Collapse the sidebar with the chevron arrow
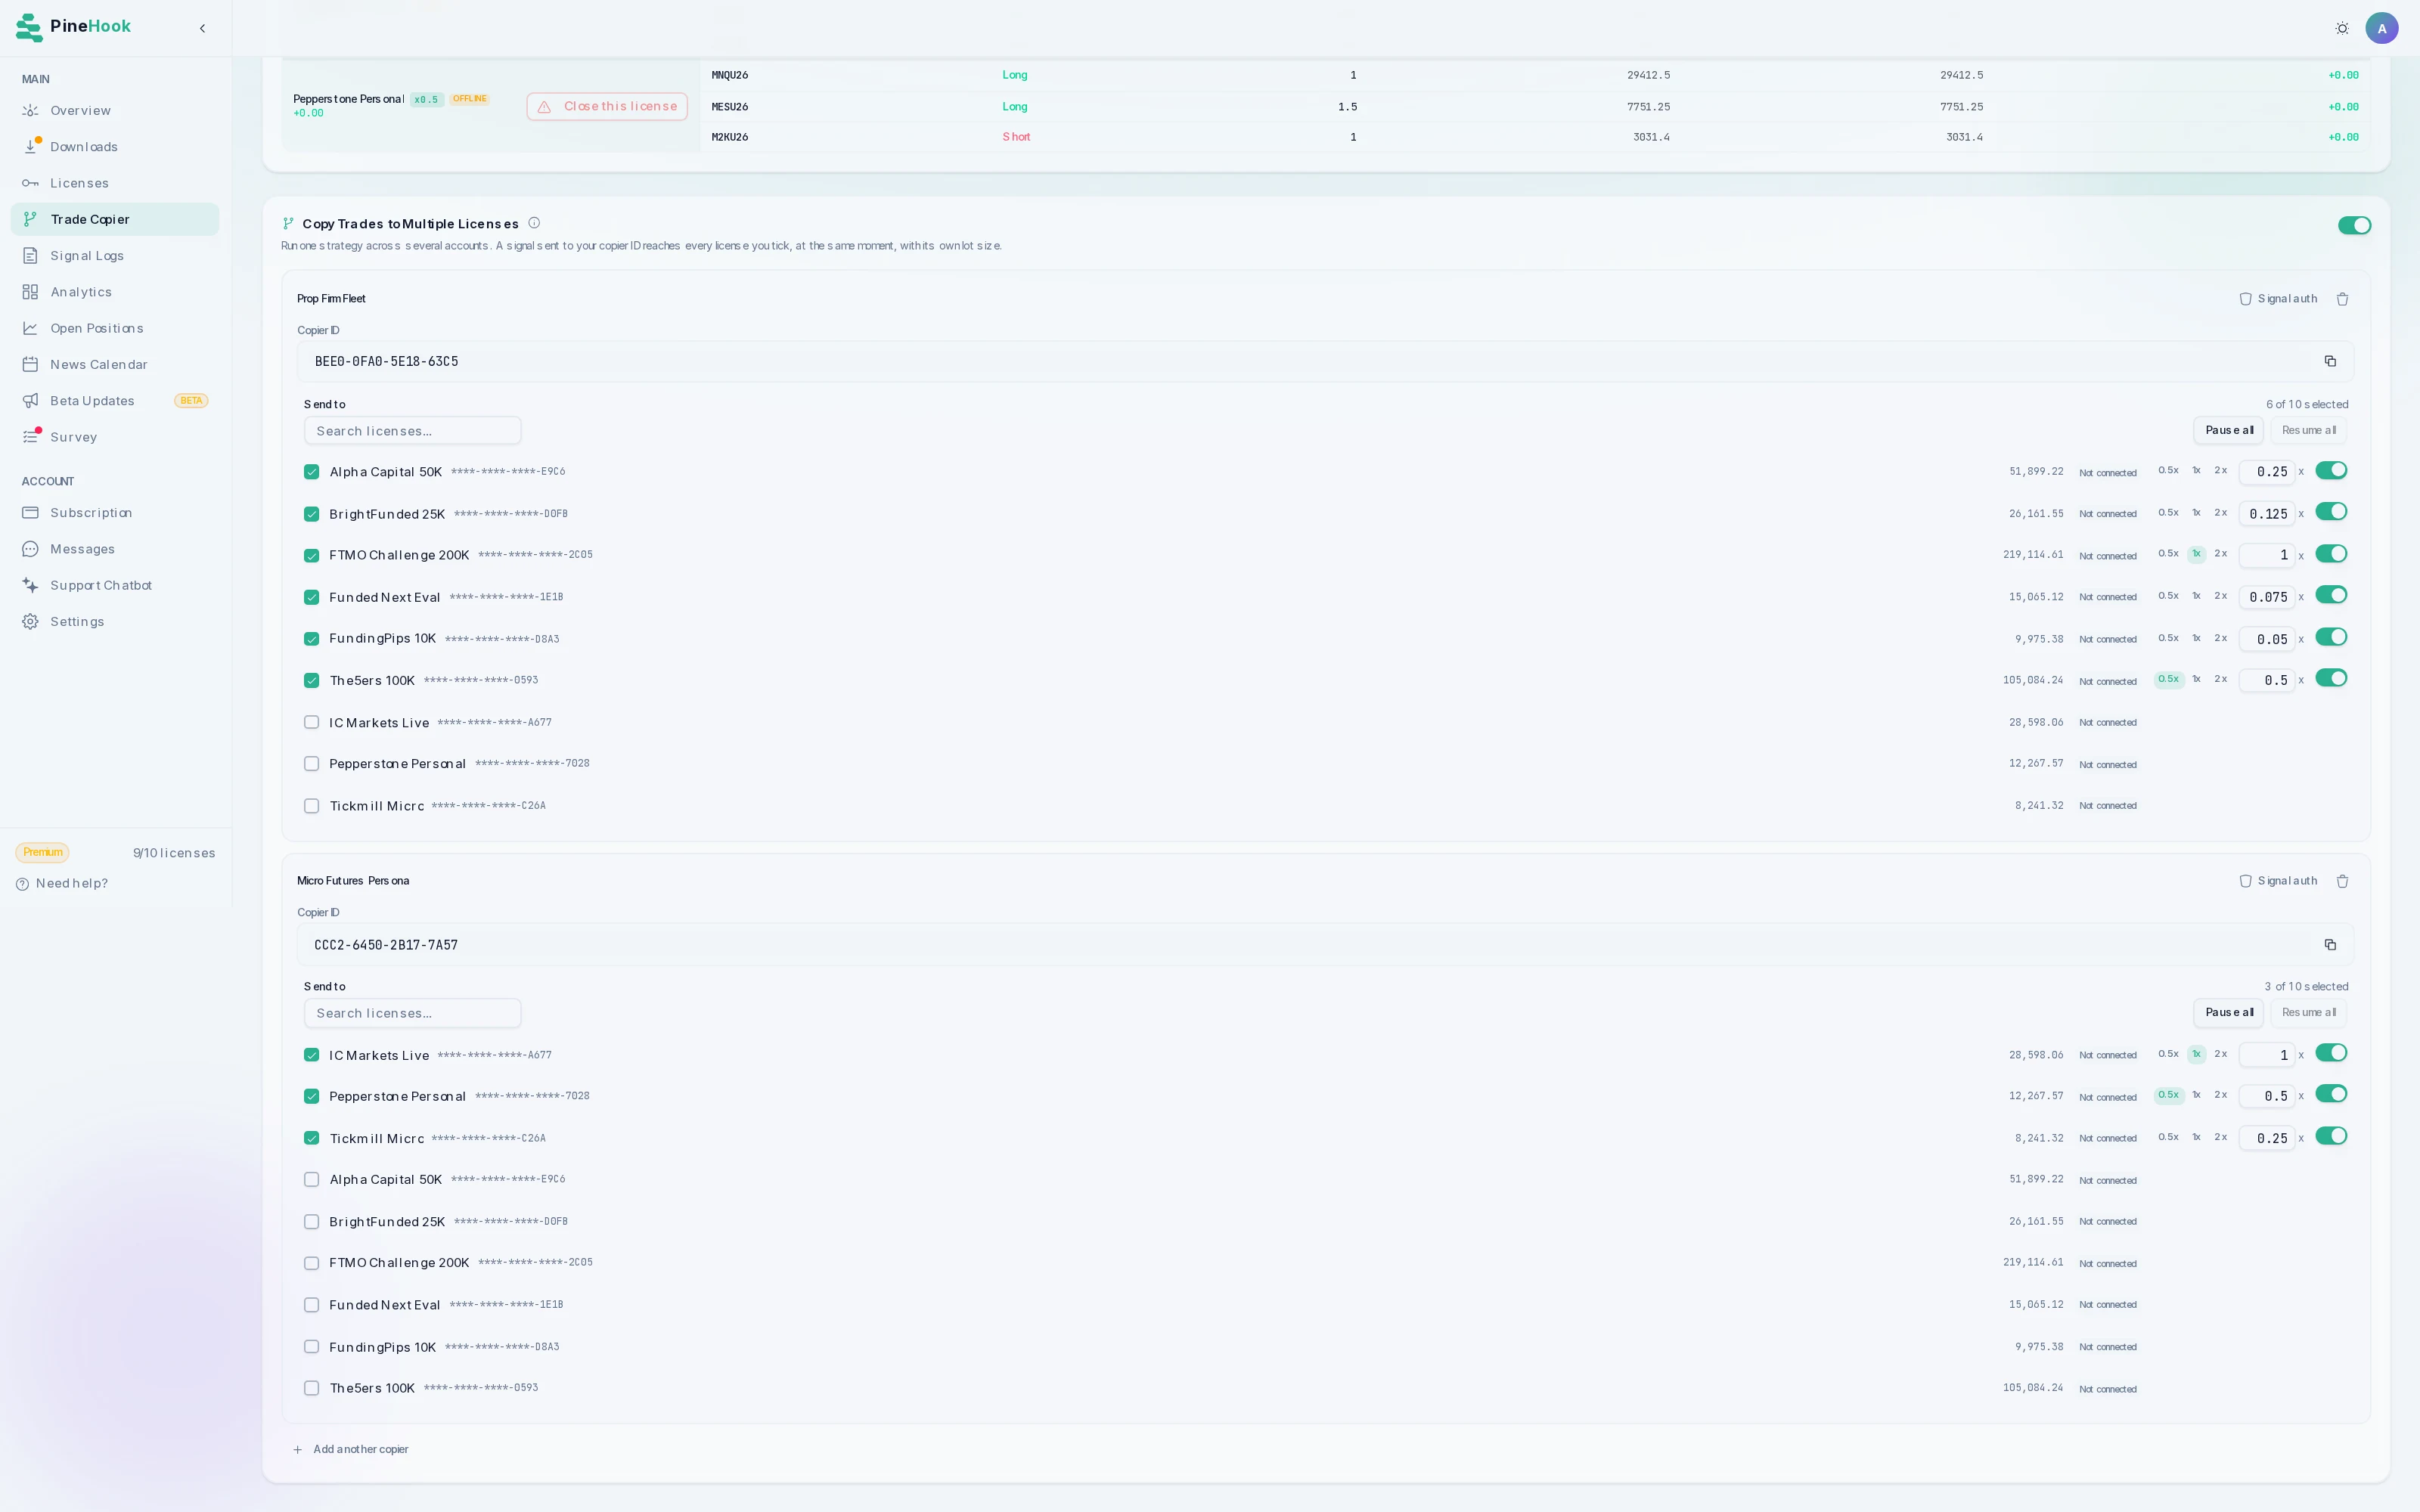 (202, 28)
